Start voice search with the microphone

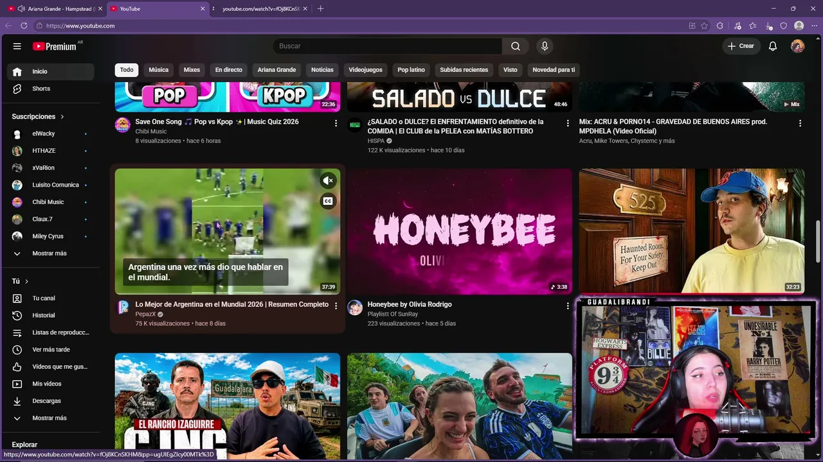click(545, 46)
